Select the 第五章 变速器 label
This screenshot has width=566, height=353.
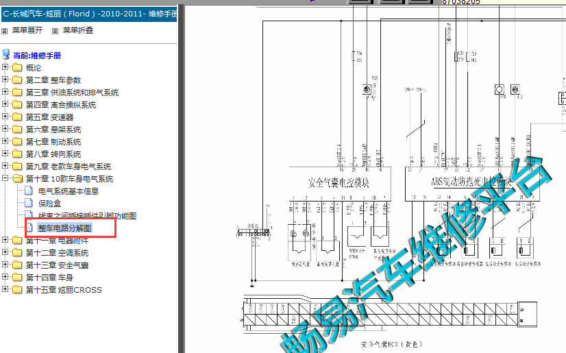point(49,117)
